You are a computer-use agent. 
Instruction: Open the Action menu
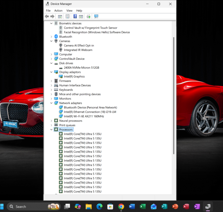point(58,11)
